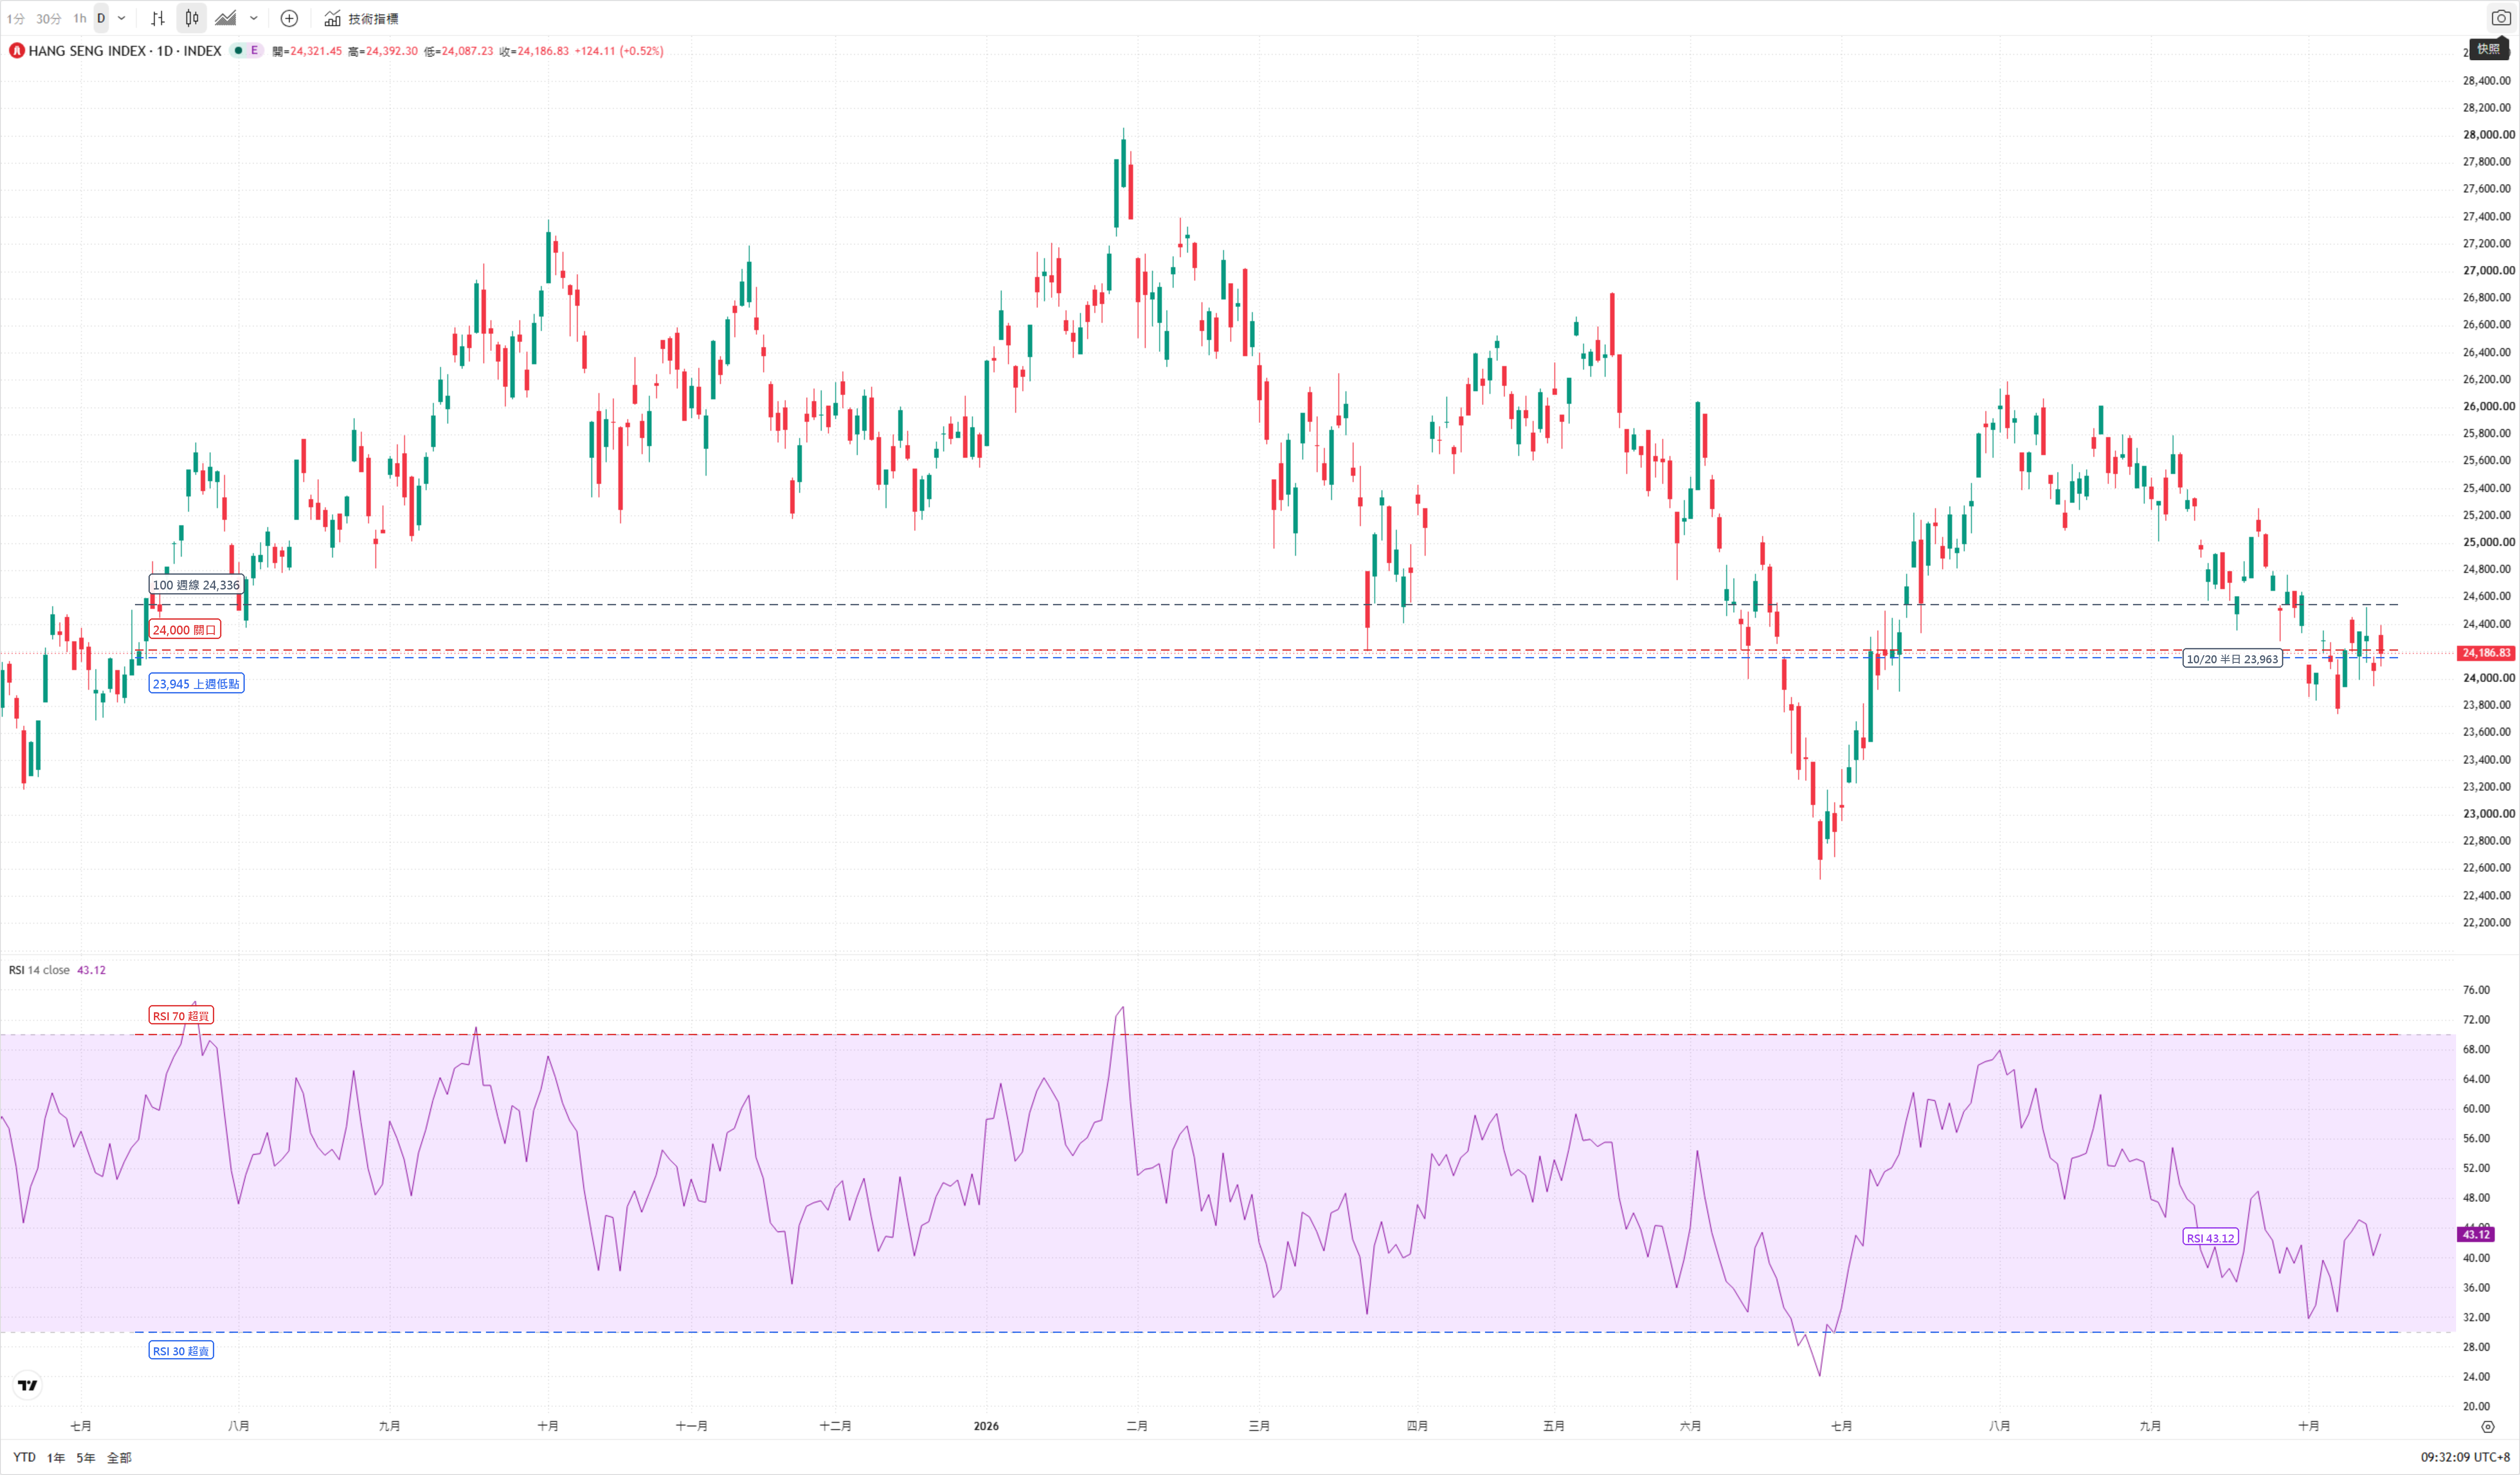The image size is (2520, 1475).
Task: Click the 十一月 label on time axis
Action: coord(691,1427)
